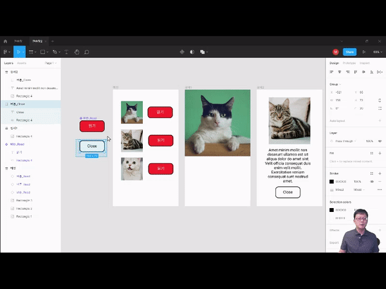This screenshot has width=386, height=289.
Task: Select the Frame tool
Action: (x=31, y=52)
